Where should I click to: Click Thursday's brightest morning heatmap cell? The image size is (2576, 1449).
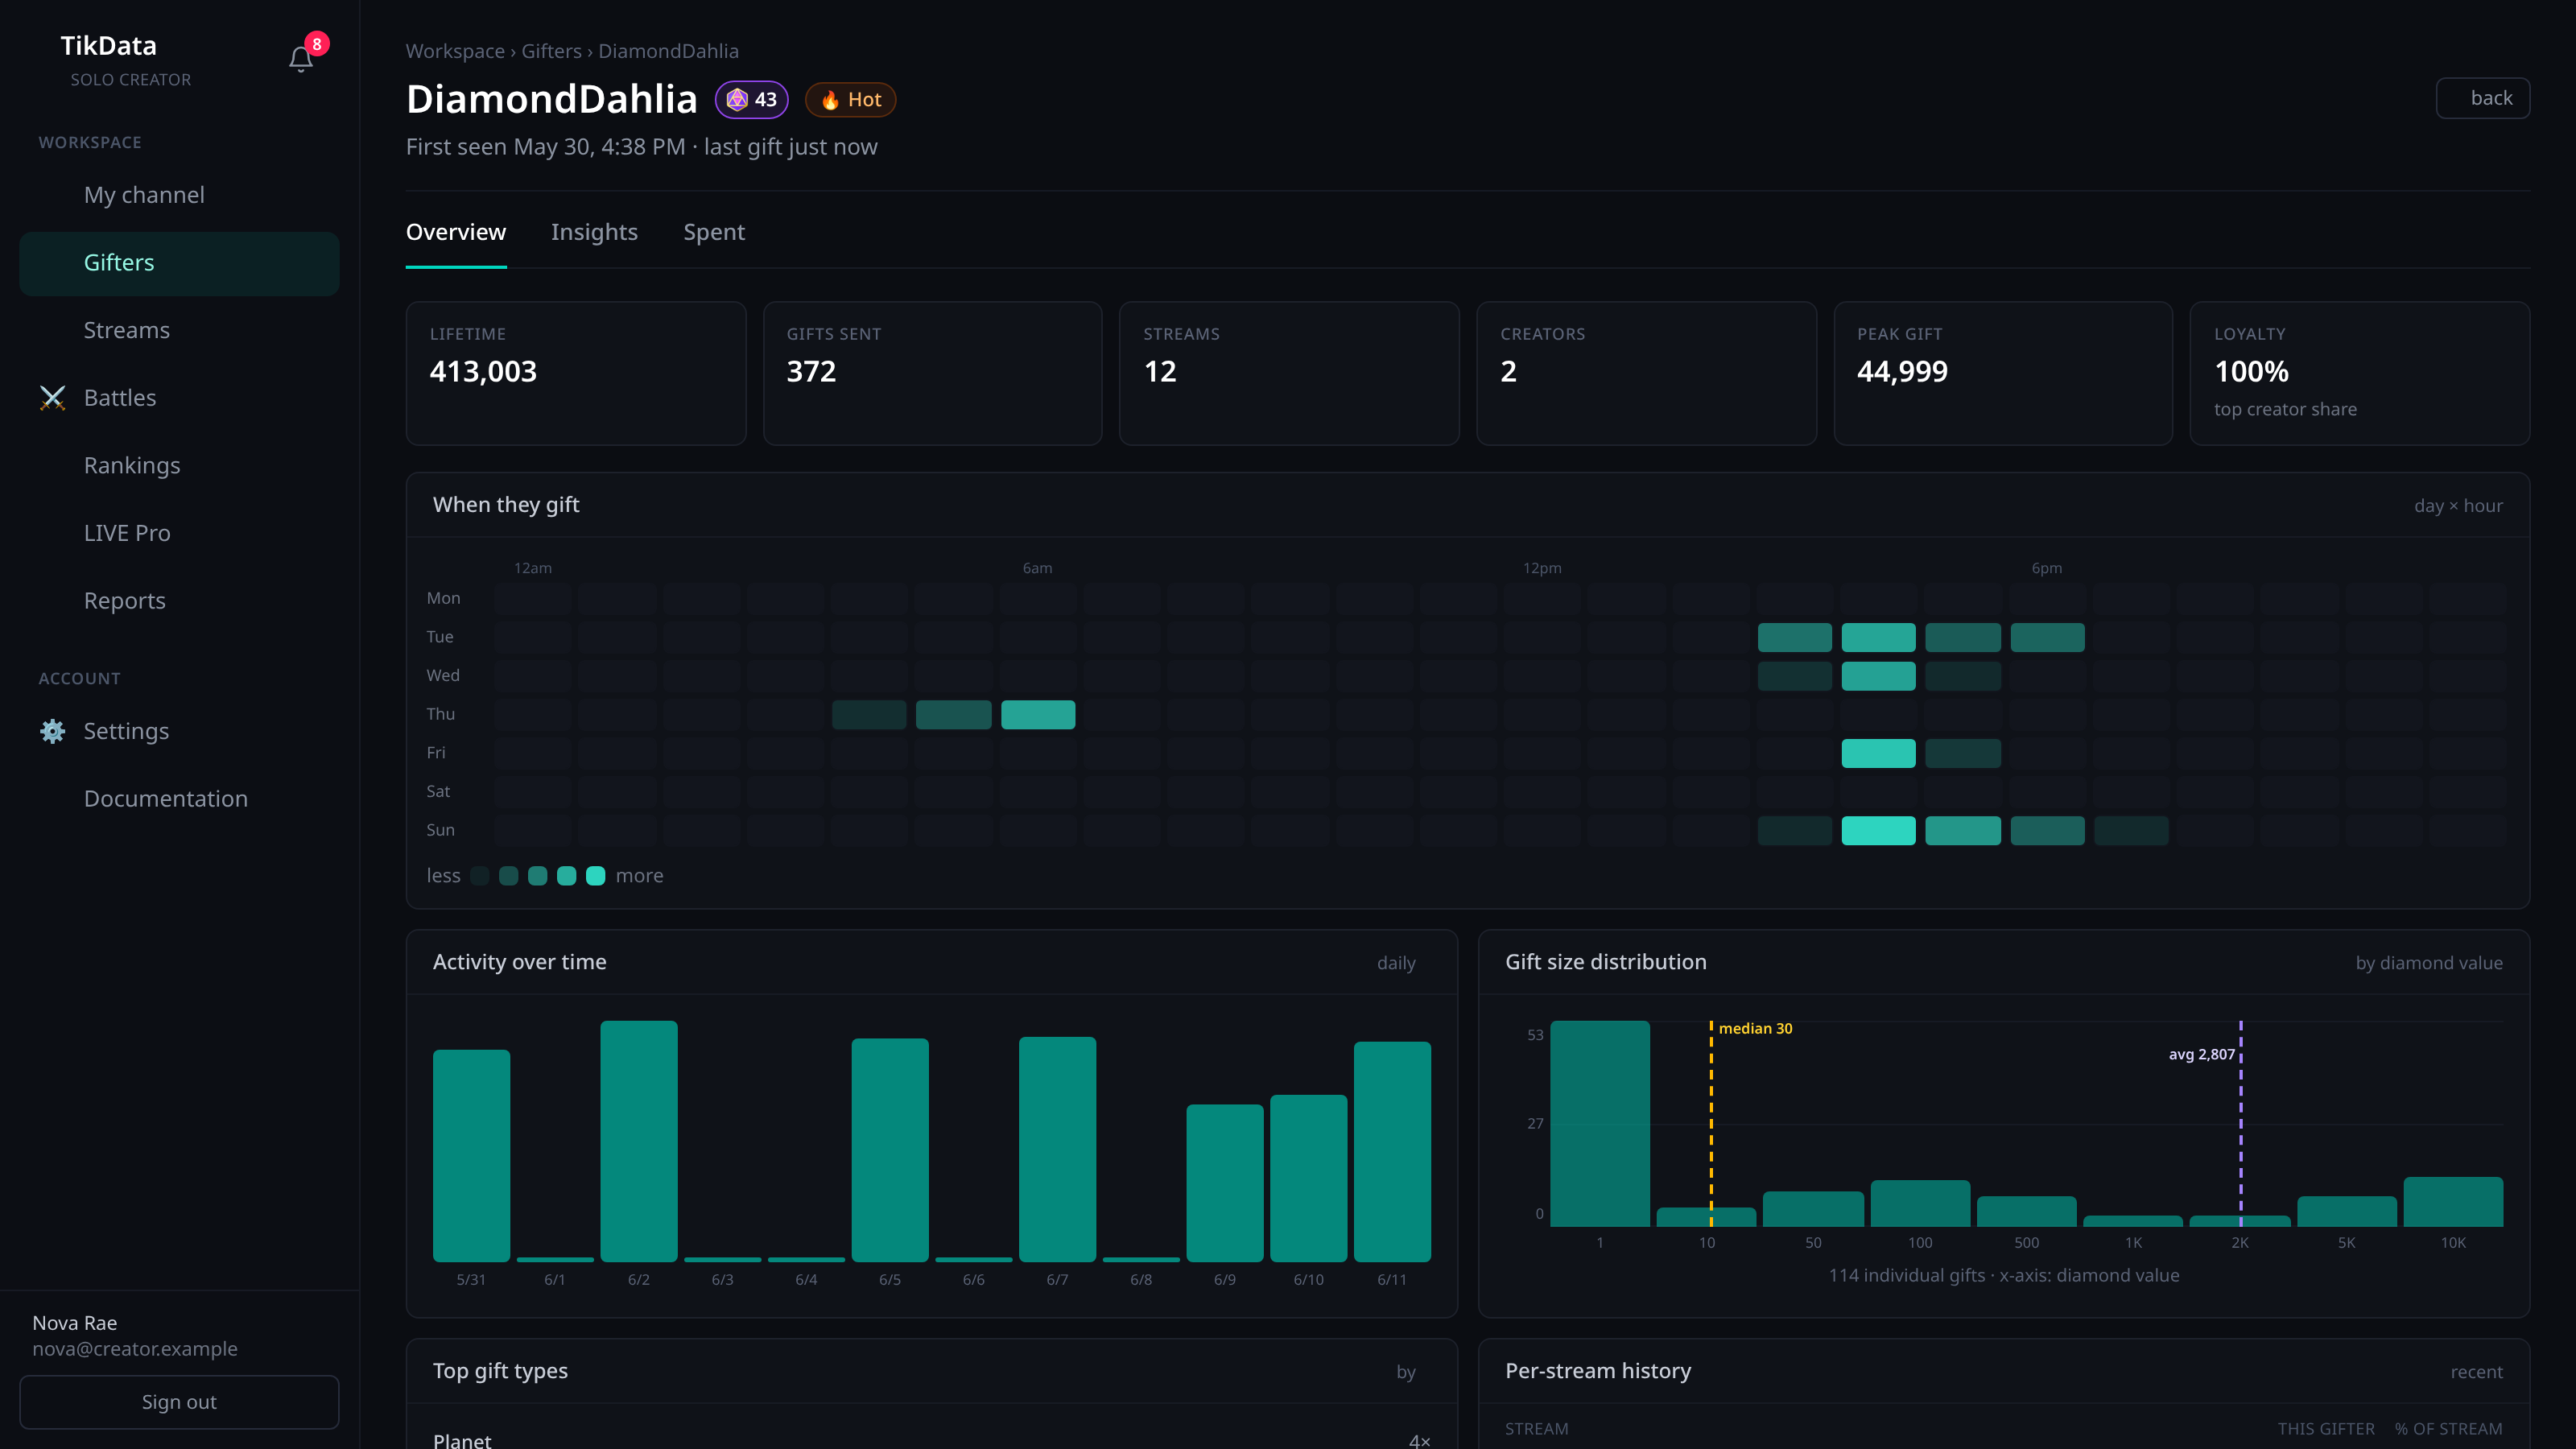tap(1038, 715)
